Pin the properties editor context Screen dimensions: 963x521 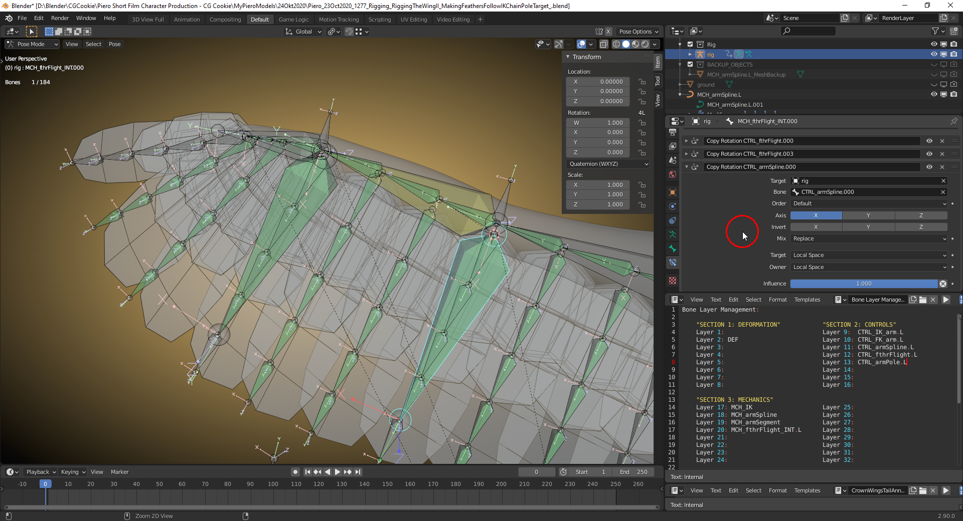(953, 121)
